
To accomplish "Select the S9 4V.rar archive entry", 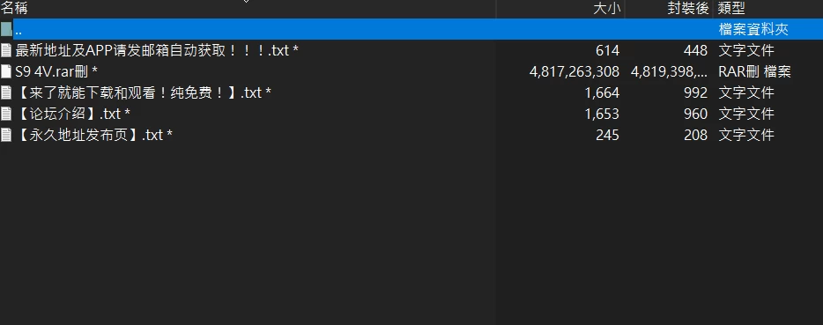I will coord(56,71).
